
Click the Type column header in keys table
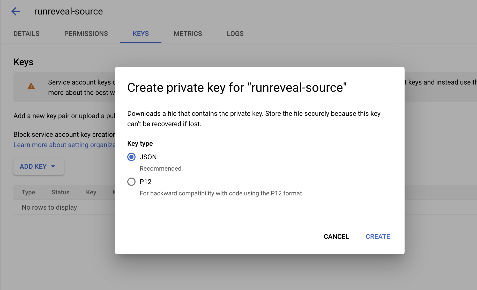28,192
